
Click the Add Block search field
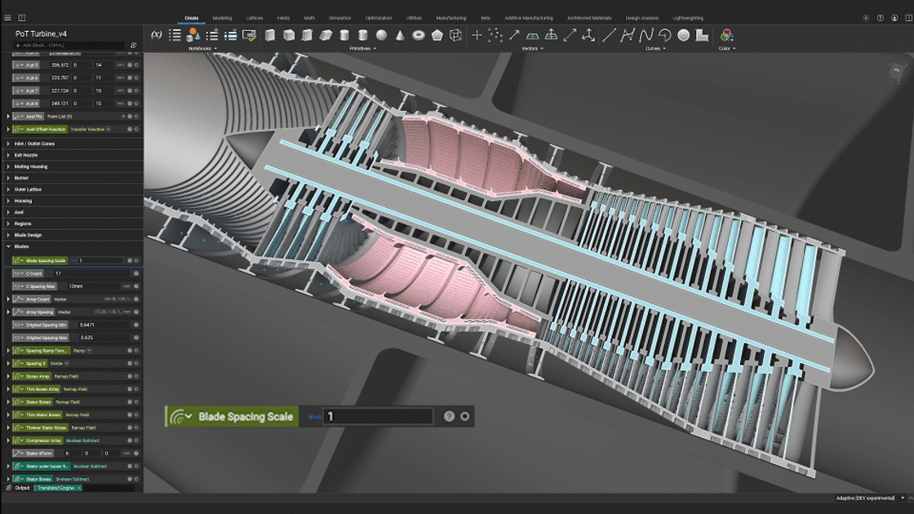[69, 45]
